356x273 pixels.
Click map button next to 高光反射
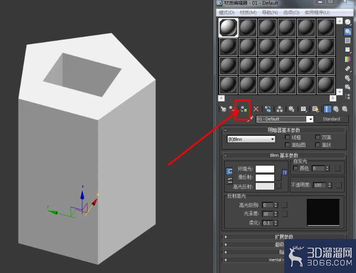[279, 186]
